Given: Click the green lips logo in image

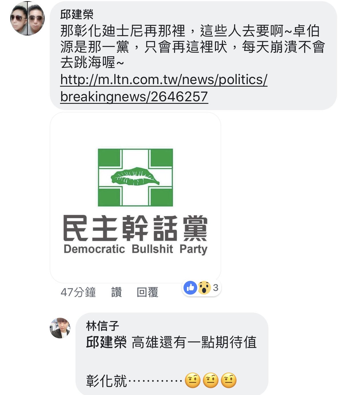Looking at the screenshot, I should coord(135,176).
